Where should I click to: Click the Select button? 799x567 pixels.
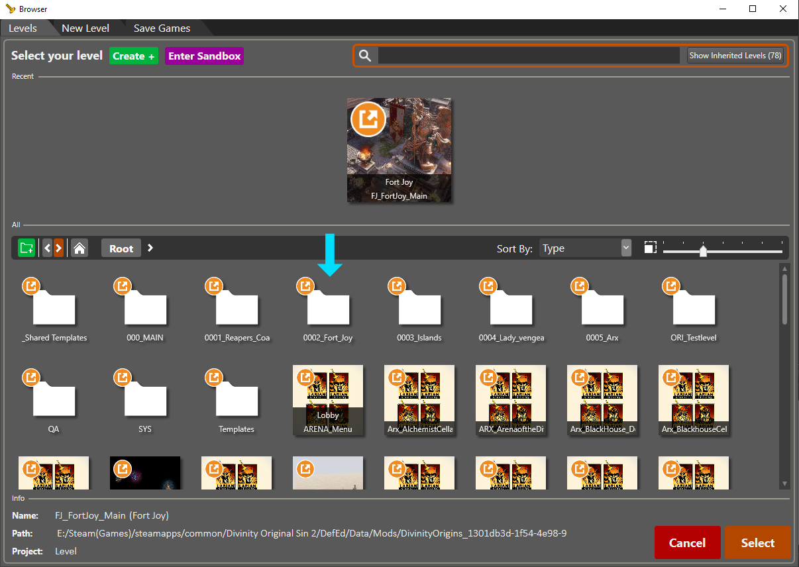pyautogui.click(x=757, y=542)
